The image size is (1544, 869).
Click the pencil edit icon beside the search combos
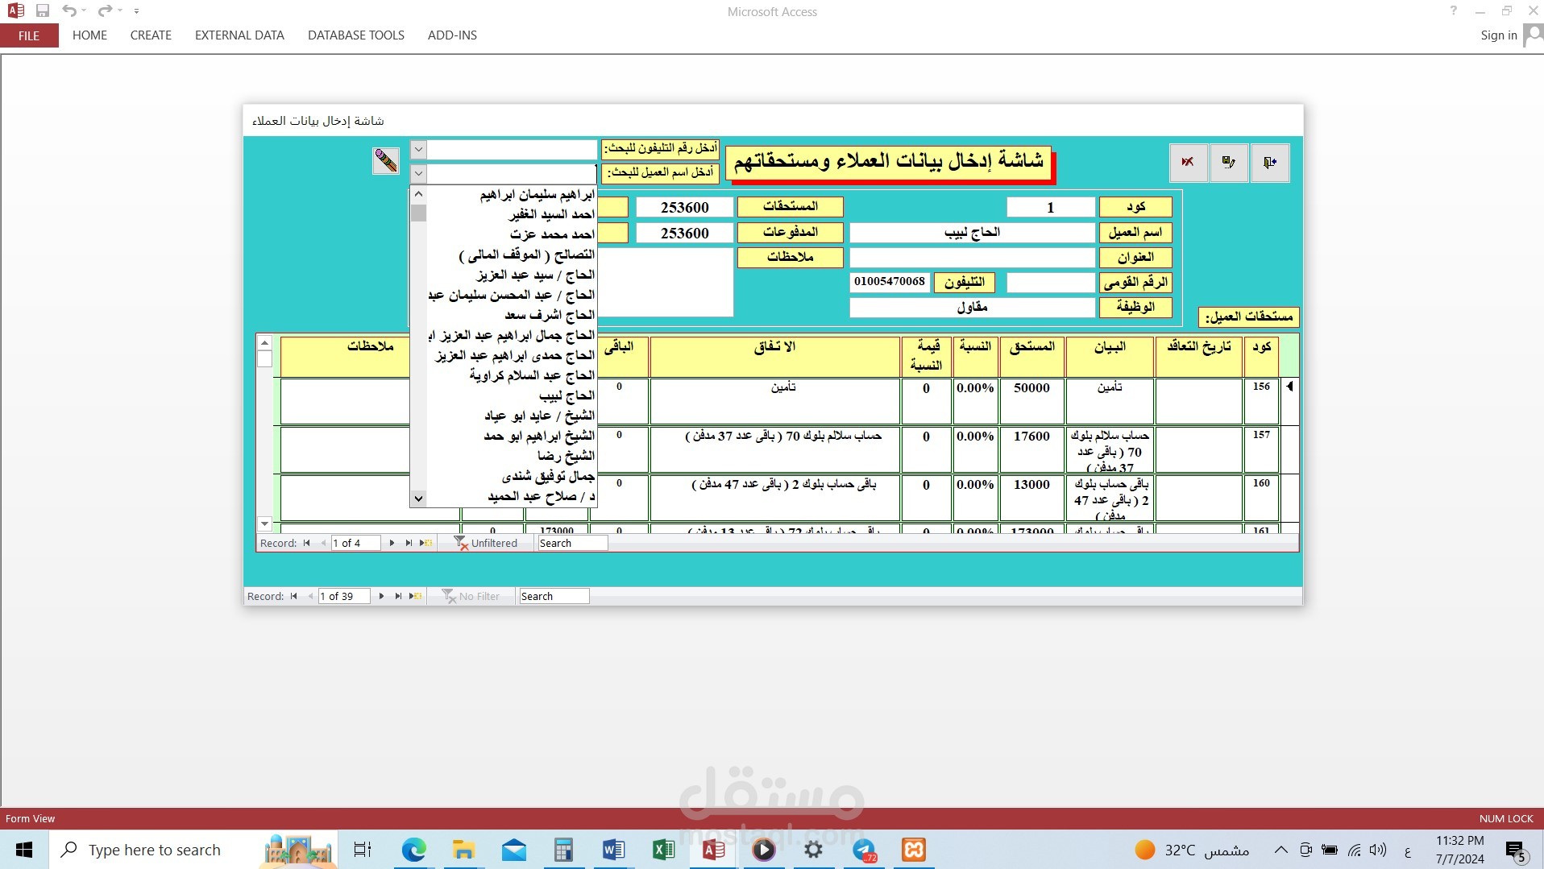[385, 160]
